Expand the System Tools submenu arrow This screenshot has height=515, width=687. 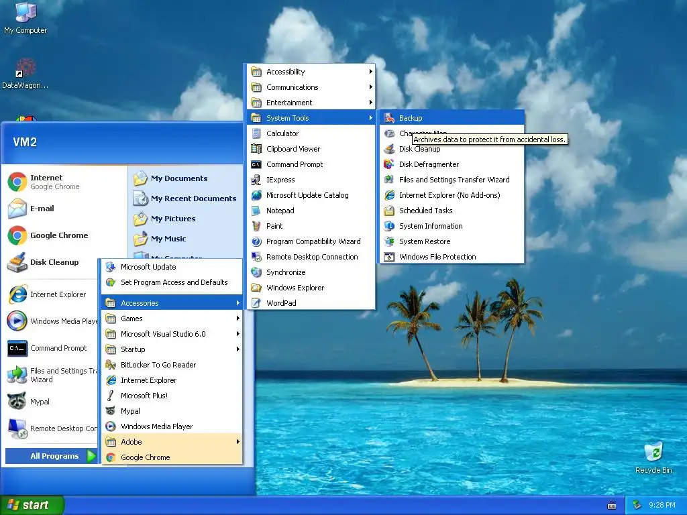pyautogui.click(x=370, y=118)
